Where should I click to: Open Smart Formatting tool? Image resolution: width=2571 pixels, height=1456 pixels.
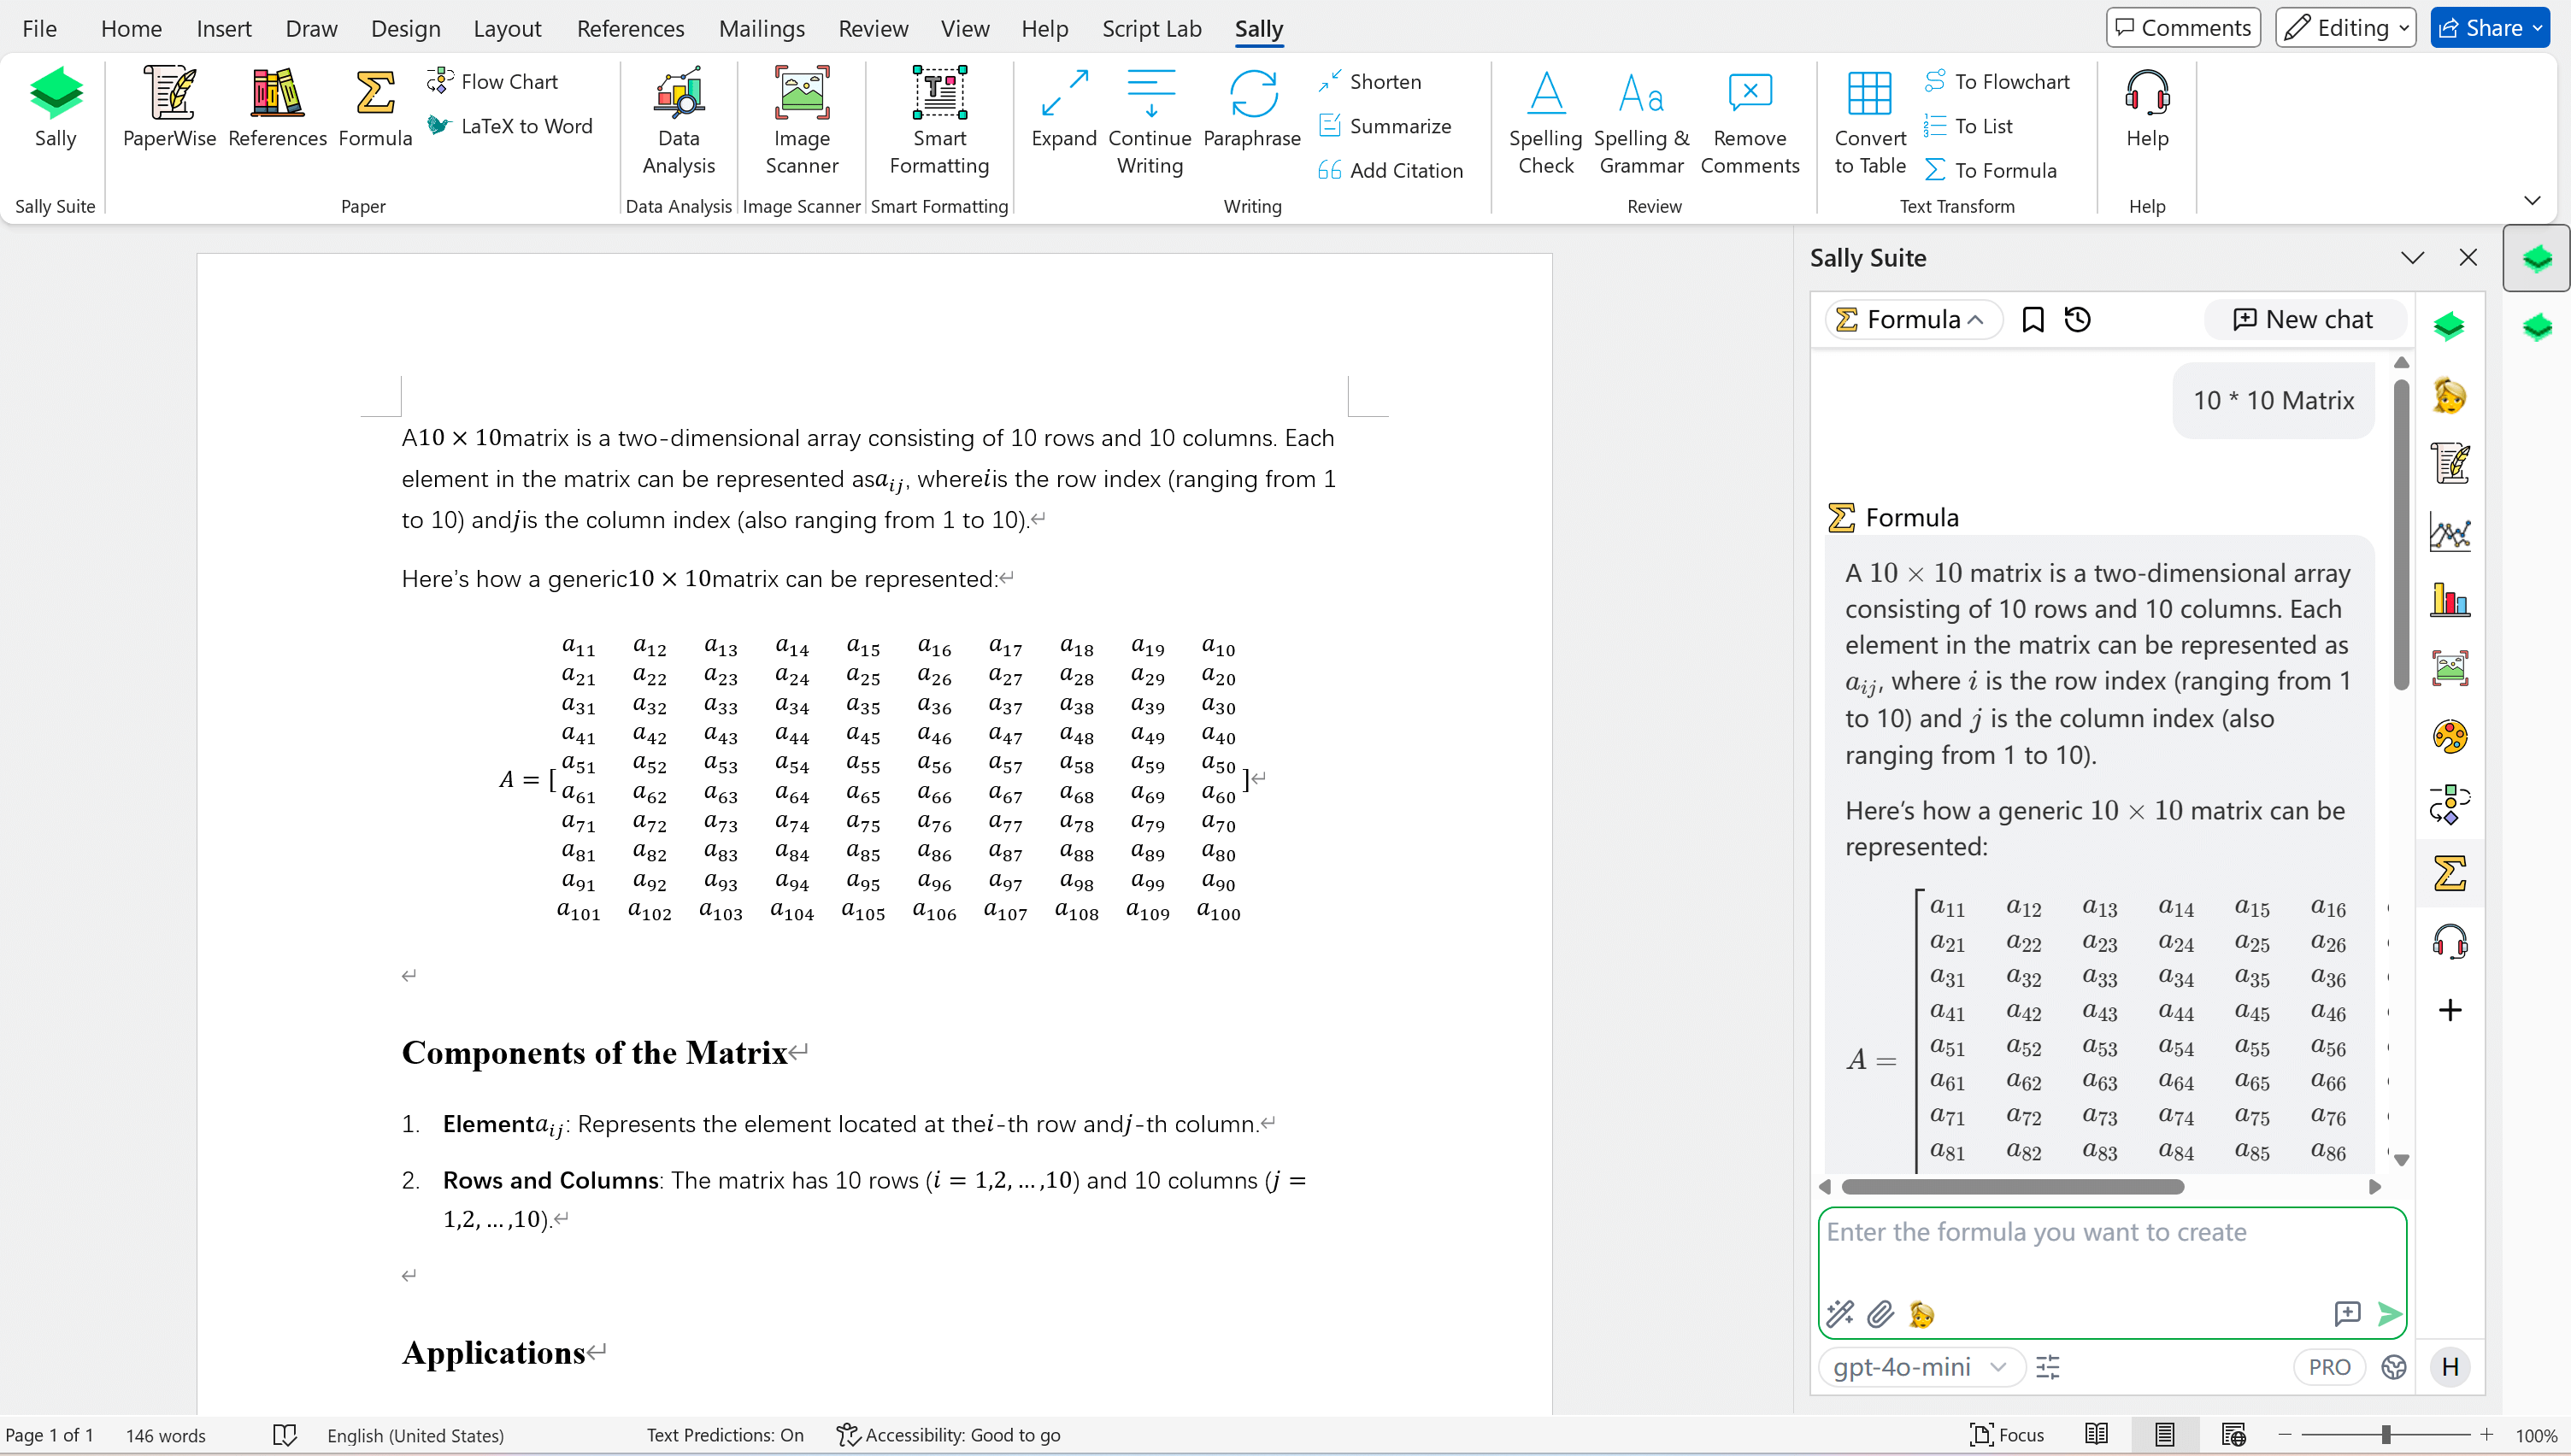[939, 122]
